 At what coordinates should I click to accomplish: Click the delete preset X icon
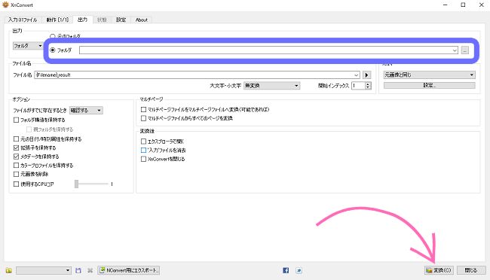(90, 270)
